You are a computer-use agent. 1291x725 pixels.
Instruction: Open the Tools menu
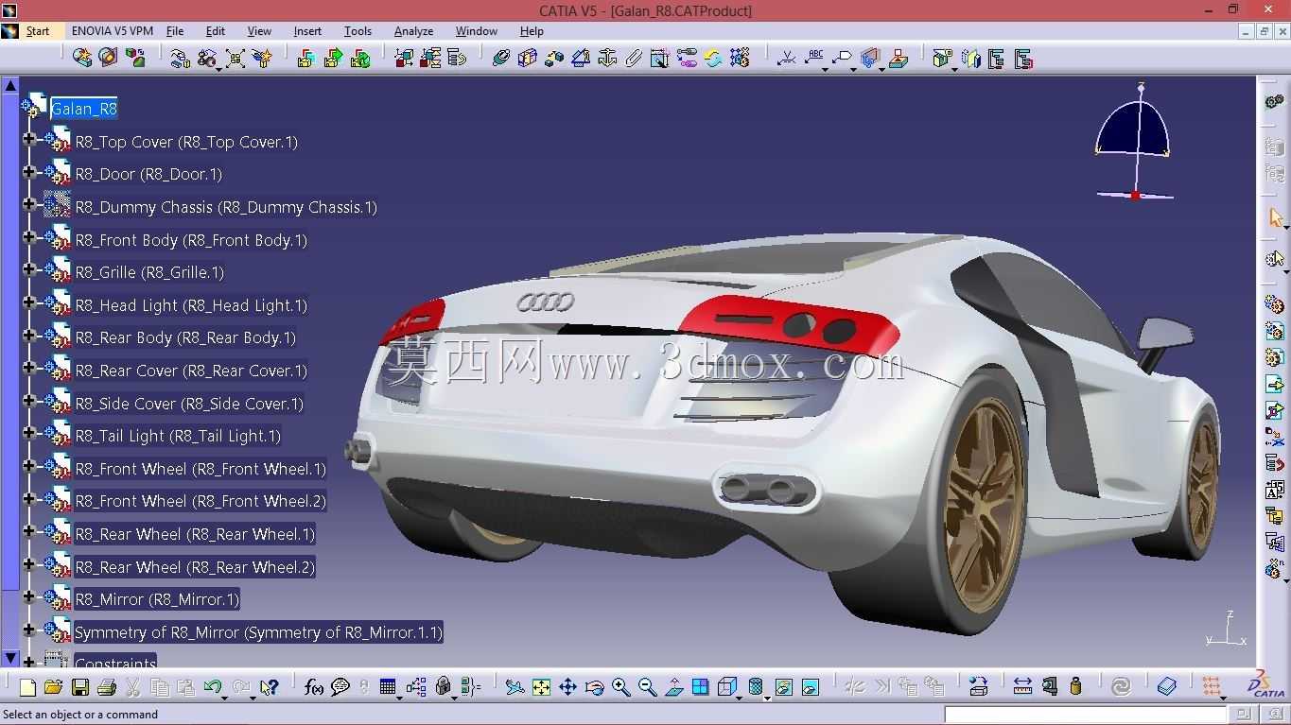pyautogui.click(x=358, y=31)
